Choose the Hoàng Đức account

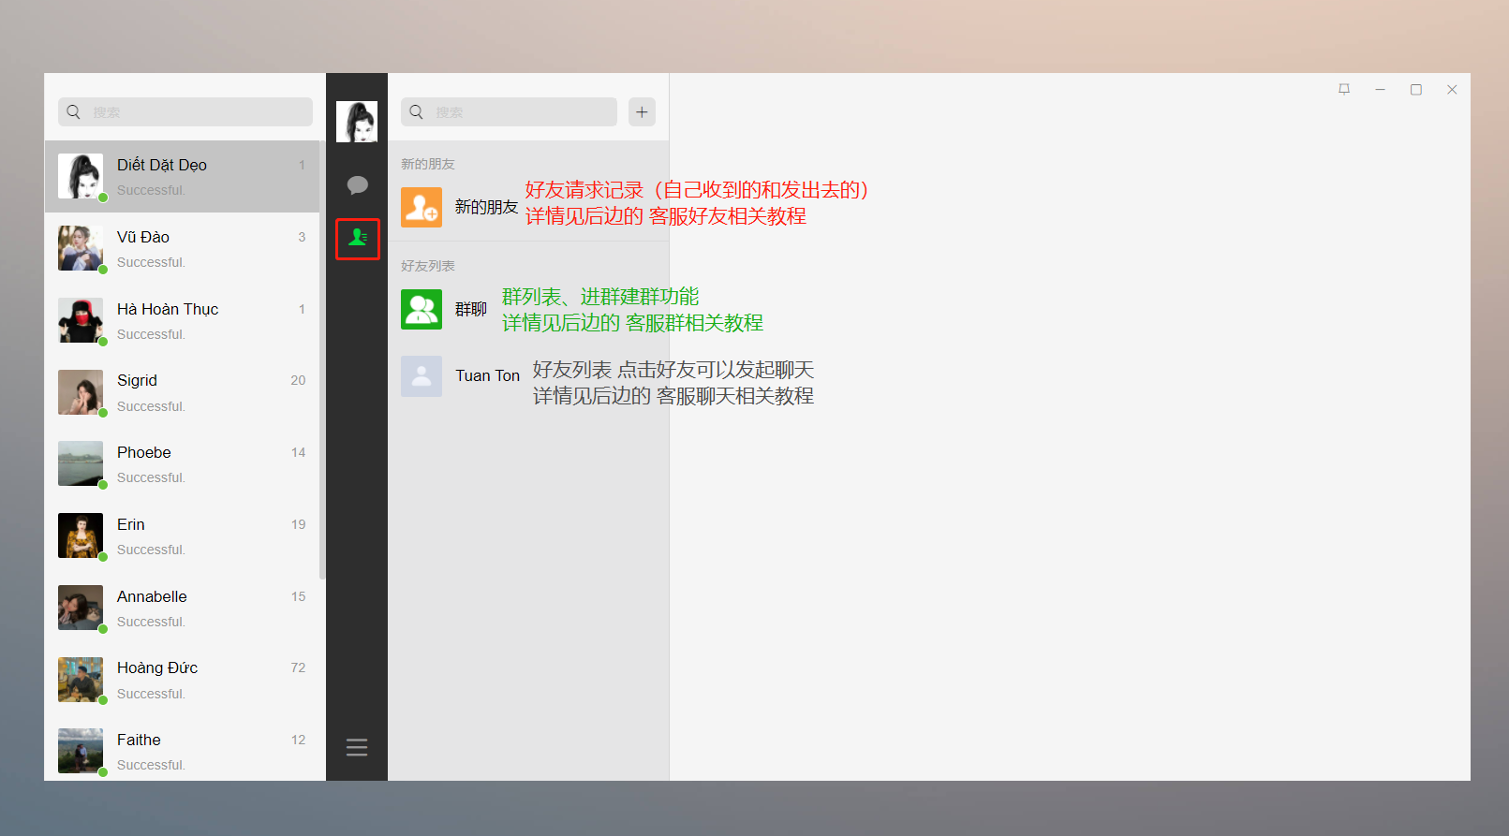pyautogui.click(x=183, y=680)
